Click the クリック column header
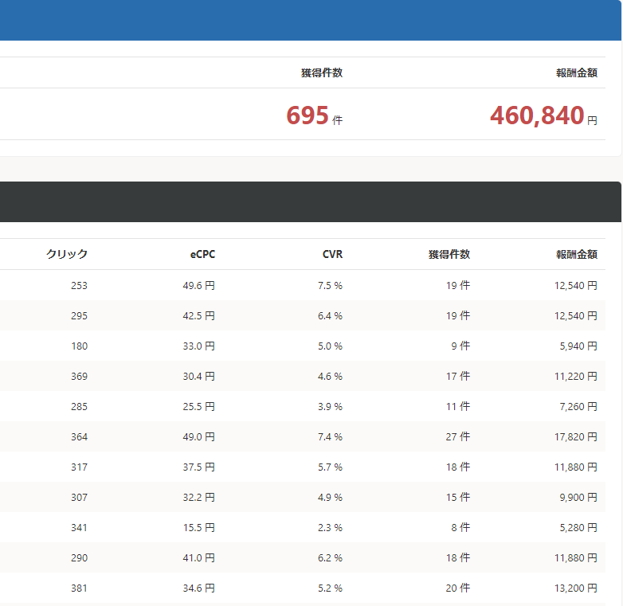Image resolution: width=623 pixels, height=606 pixels. tap(67, 254)
